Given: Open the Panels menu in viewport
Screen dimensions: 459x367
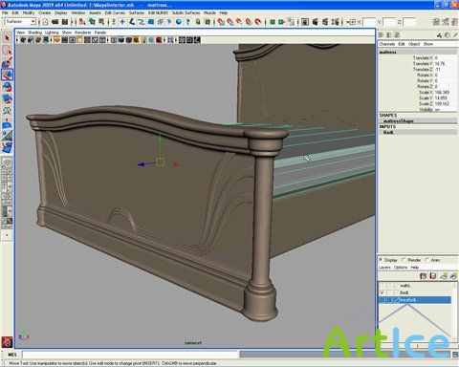Looking at the screenshot, I should click(100, 32).
